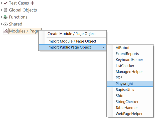This screenshot has height=121, width=158.
Task: Select AiRobot from the submenu
Action: 122,48
